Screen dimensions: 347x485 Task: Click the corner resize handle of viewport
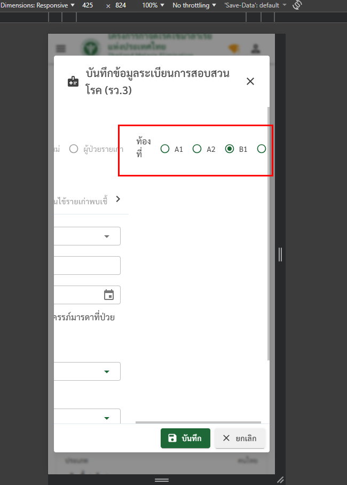click(x=280, y=480)
